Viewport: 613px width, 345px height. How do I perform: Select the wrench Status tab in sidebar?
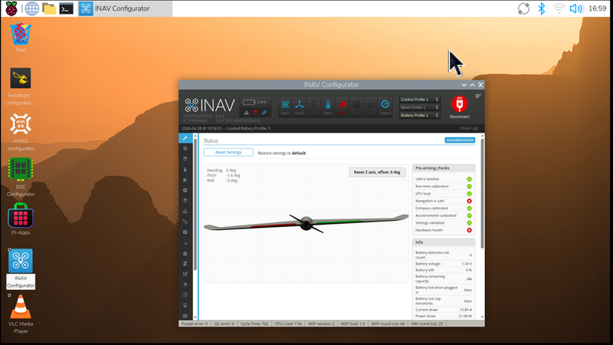click(185, 139)
